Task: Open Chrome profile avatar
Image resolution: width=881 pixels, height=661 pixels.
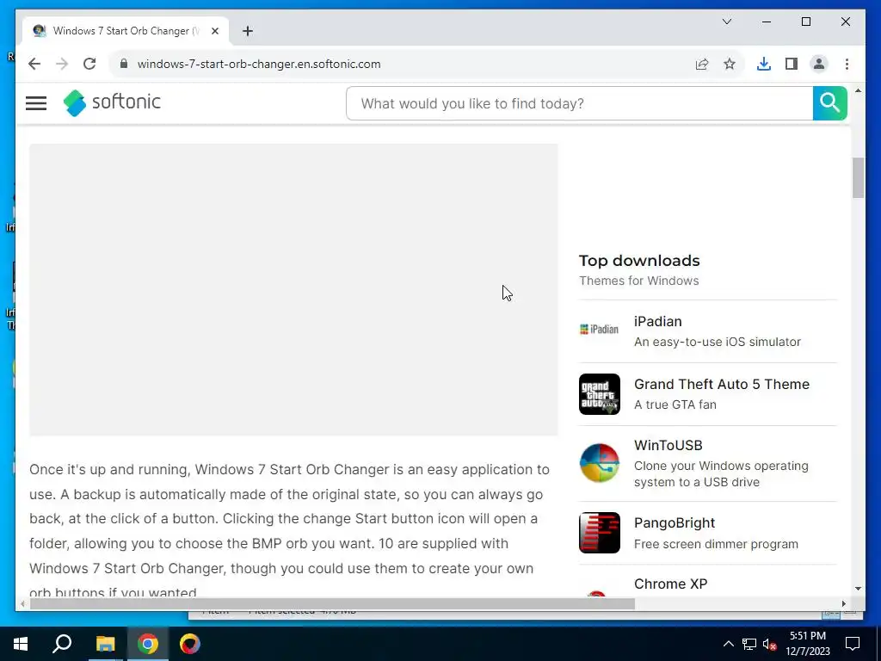Action: click(x=819, y=64)
